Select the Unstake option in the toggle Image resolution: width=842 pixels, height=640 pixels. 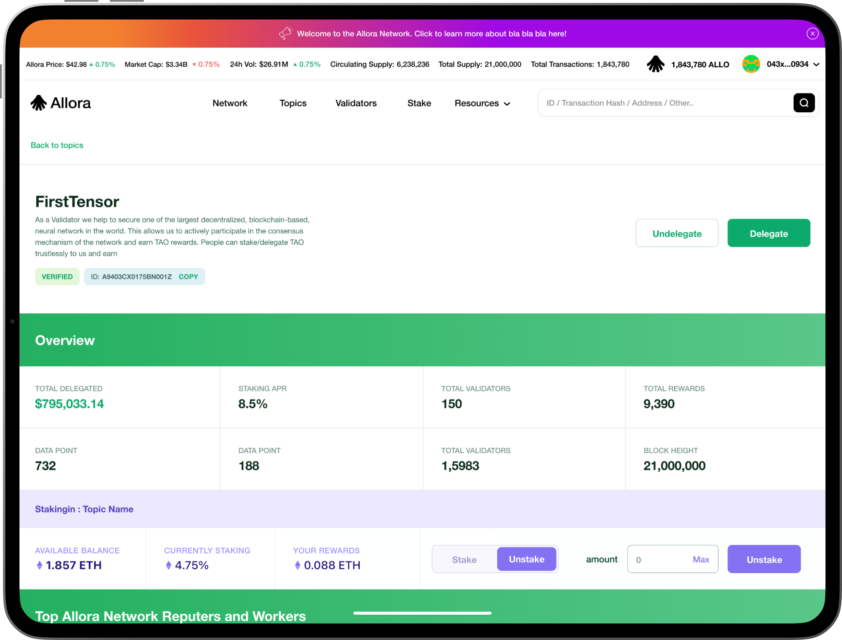pyautogui.click(x=527, y=559)
